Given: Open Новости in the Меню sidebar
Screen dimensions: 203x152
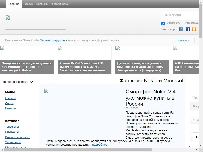Looking at the screenshot, I should (x=10, y=108).
